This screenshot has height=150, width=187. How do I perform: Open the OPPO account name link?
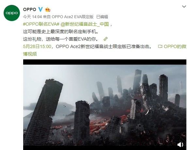coord(30,9)
